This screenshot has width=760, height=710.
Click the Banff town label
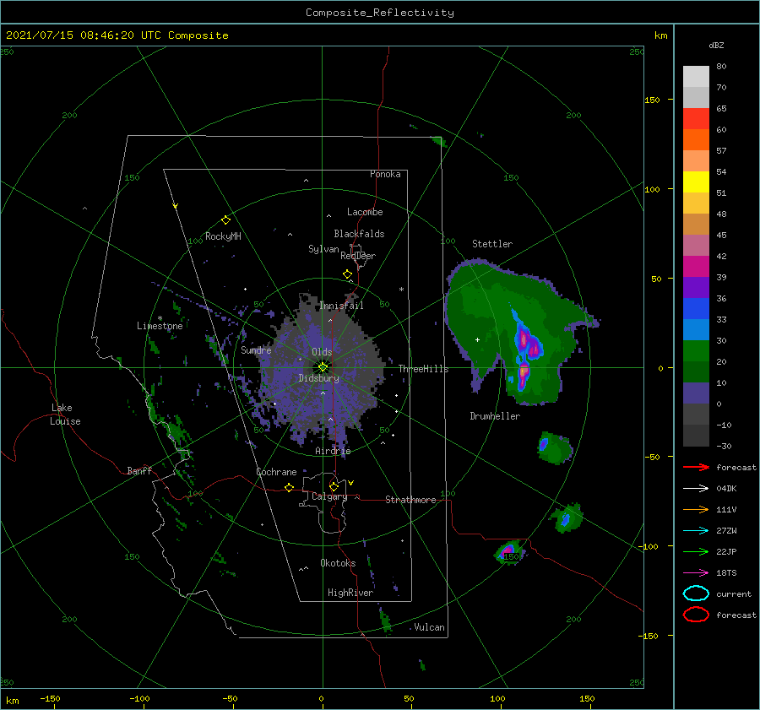pyautogui.click(x=139, y=470)
